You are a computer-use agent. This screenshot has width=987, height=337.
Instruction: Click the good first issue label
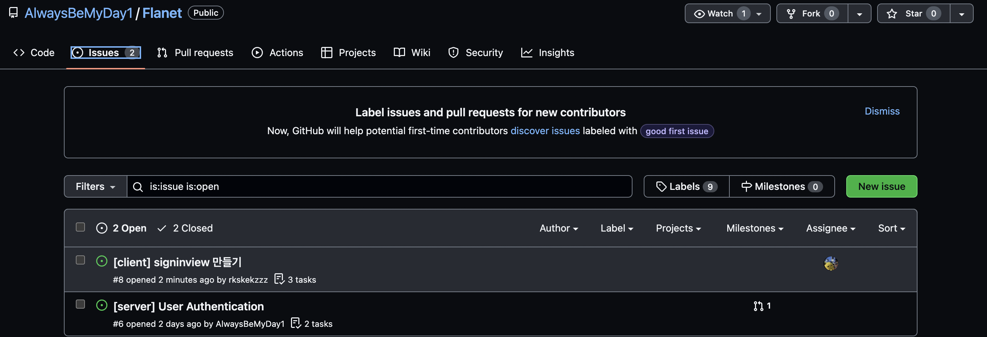pyautogui.click(x=677, y=131)
